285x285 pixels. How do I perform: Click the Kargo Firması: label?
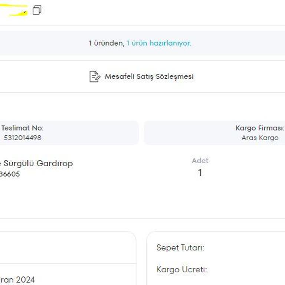pos(260,128)
